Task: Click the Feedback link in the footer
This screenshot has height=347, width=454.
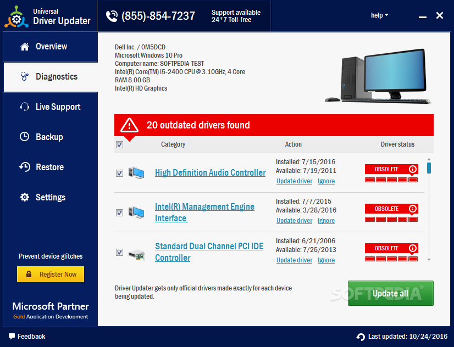Action: click(31, 337)
